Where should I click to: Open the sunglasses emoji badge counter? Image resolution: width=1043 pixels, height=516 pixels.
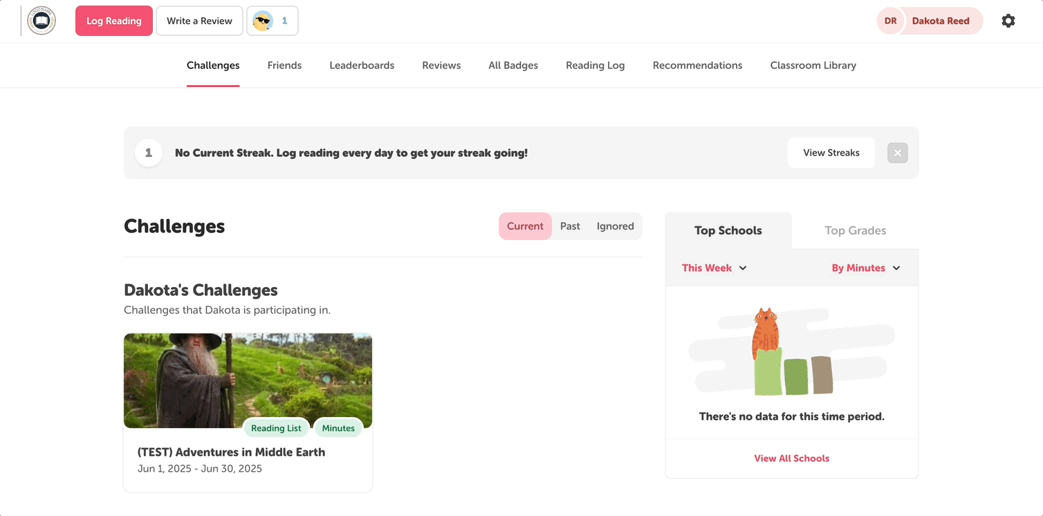point(273,21)
